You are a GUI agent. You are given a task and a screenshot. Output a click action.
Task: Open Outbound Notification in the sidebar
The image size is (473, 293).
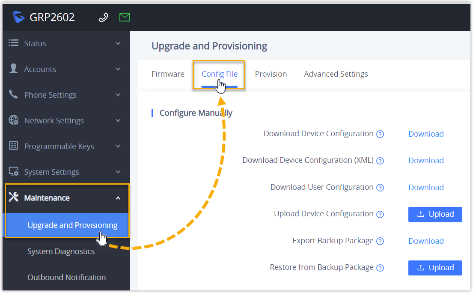(x=66, y=278)
